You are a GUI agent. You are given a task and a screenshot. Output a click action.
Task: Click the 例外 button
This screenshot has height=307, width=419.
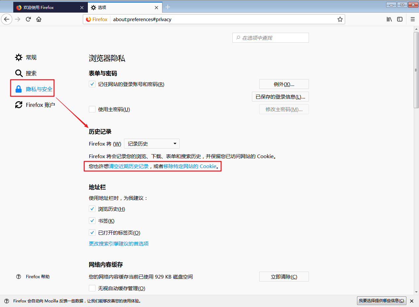point(284,84)
